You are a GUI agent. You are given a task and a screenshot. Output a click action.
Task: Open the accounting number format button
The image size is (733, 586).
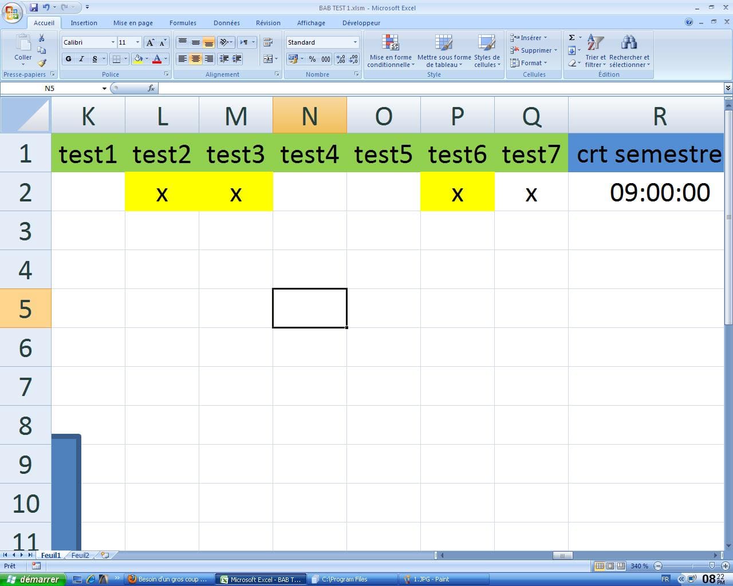point(293,59)
